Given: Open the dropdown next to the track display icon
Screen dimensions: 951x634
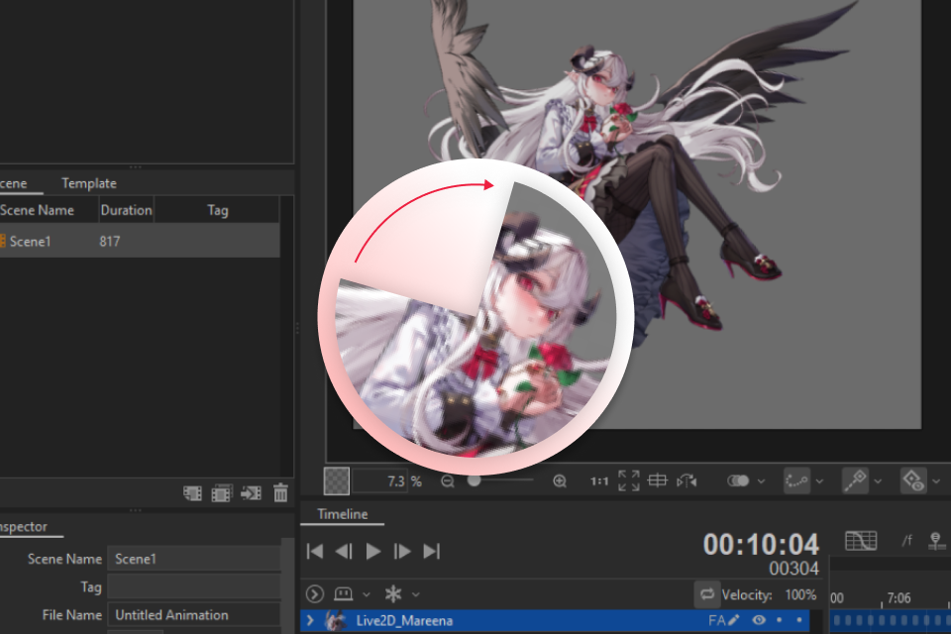Looking at the screenshot, I should point(367,594).
